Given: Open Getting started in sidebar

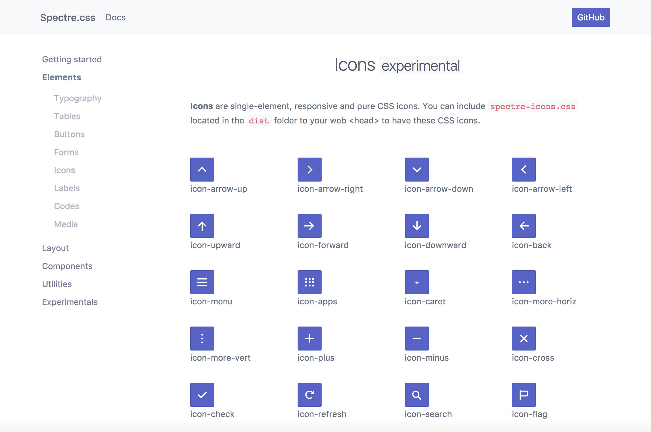Looking at the screenshot, I should coord(72,59).
